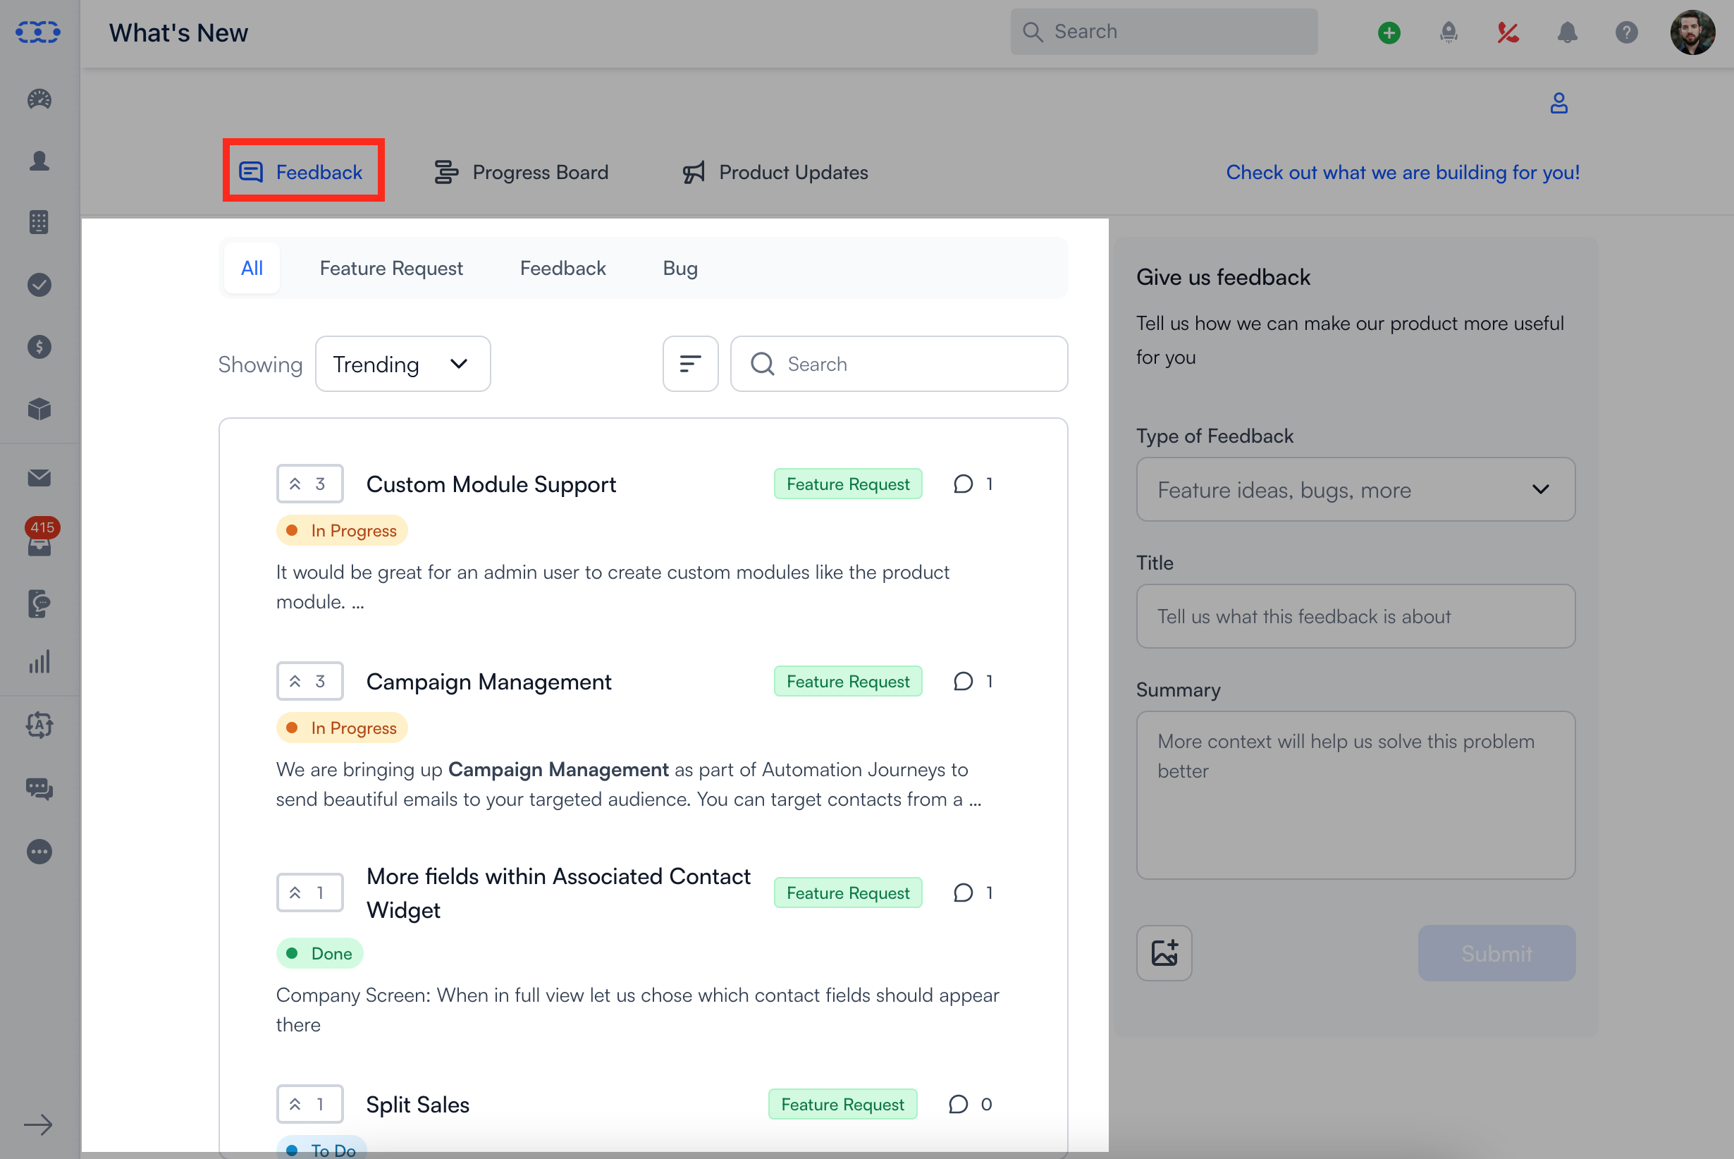Click the Done status badge

tap(320, 952)
